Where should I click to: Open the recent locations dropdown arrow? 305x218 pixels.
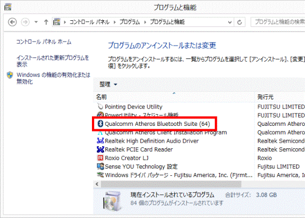click(36, 22)
